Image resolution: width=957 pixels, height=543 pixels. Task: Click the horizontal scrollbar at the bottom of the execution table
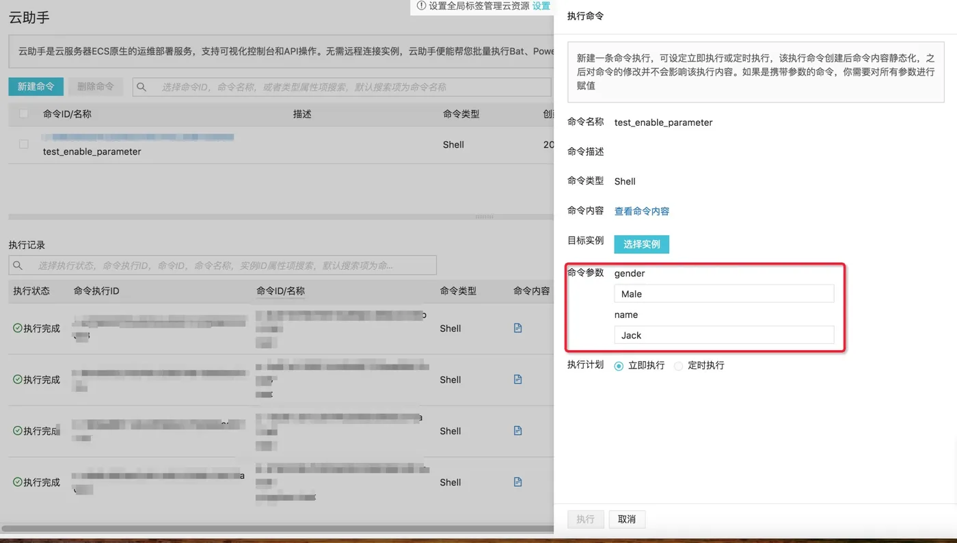[277, 529]
